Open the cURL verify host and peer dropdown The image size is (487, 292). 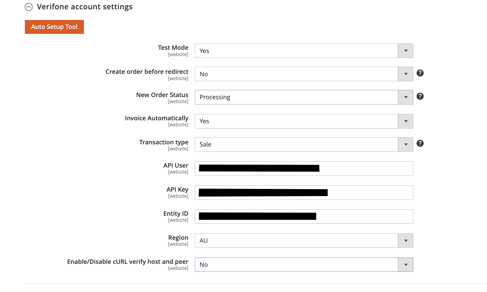pyautogui.click(x=304, y=265)
